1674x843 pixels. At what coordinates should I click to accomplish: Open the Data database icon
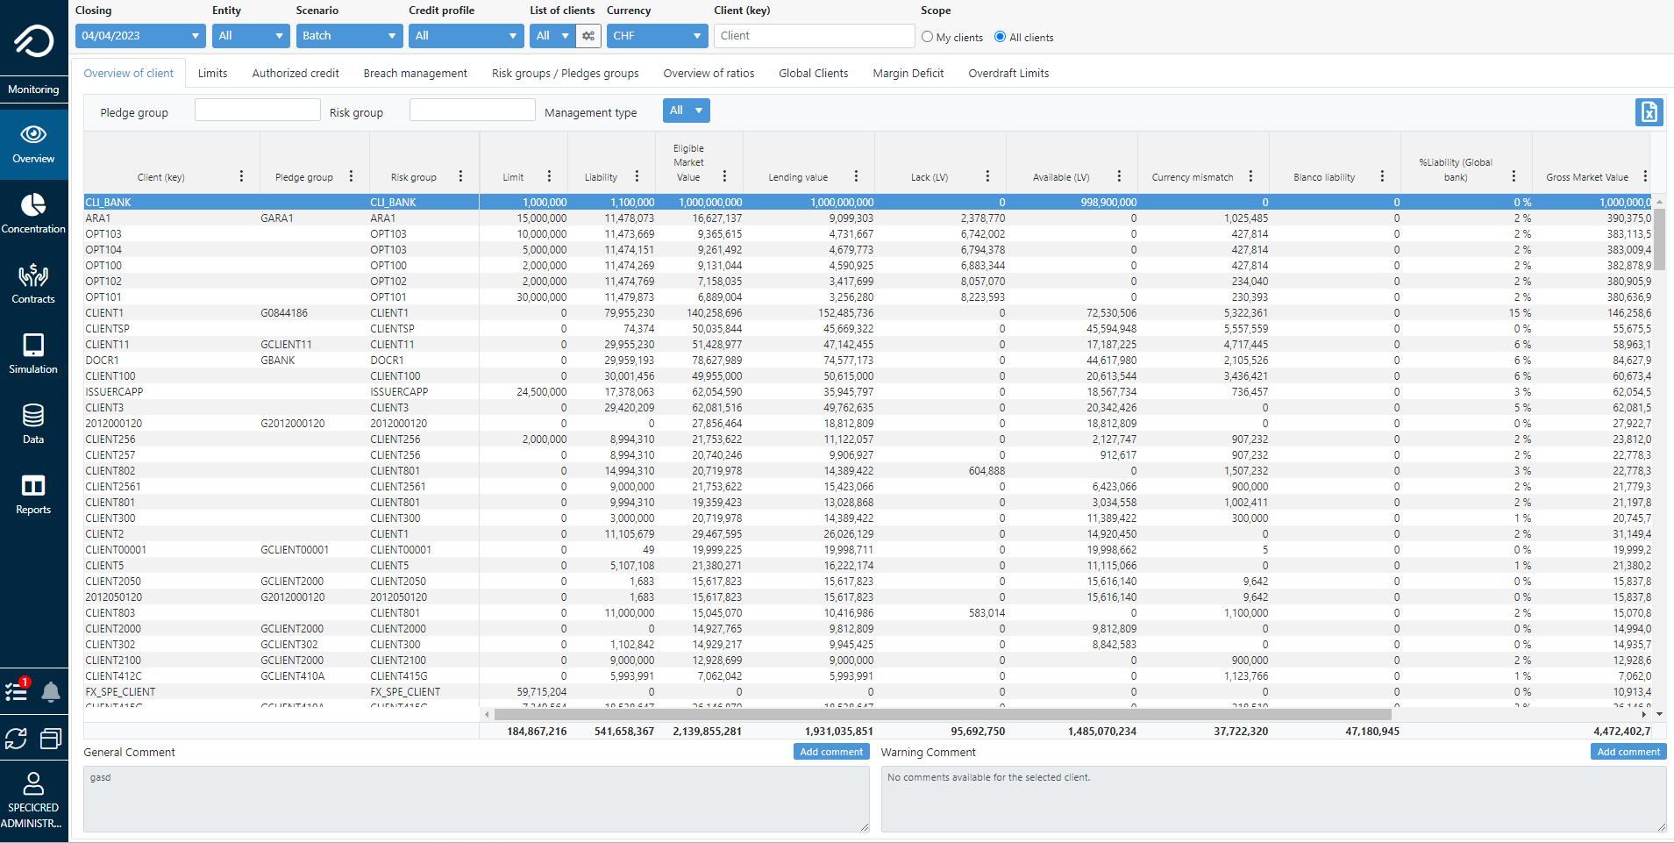pyautogui.click(x=33, y=415)
